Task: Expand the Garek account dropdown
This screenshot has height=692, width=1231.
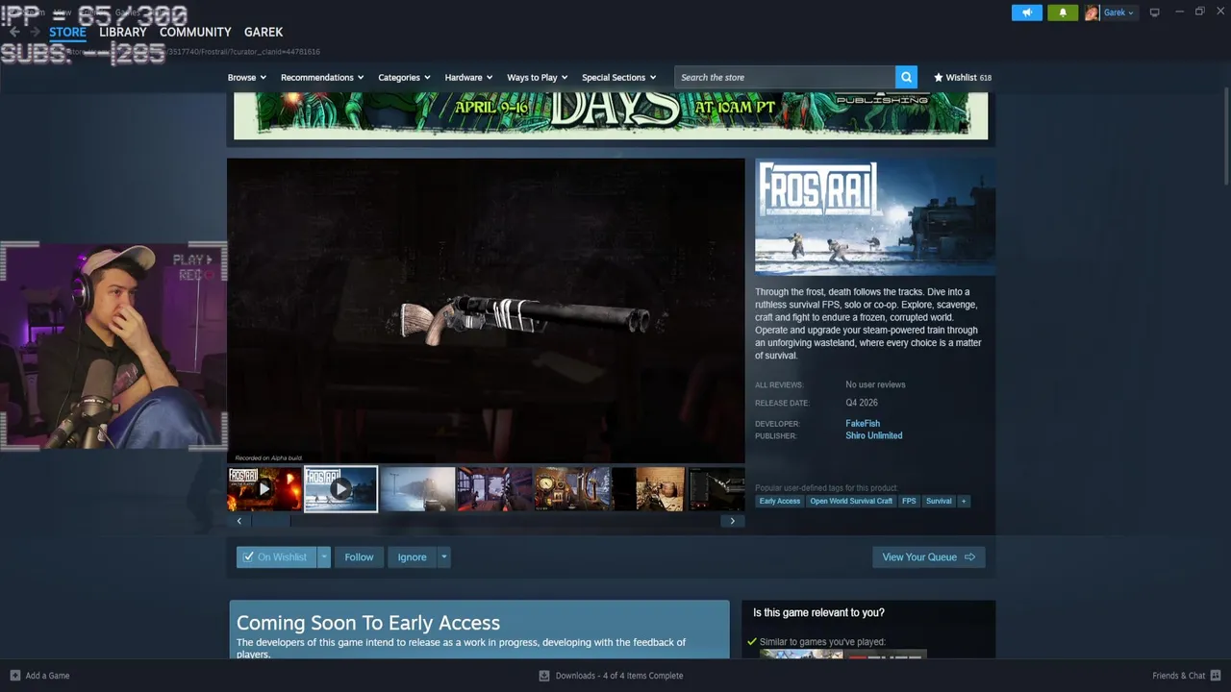Action: [x=1118, y=12]
